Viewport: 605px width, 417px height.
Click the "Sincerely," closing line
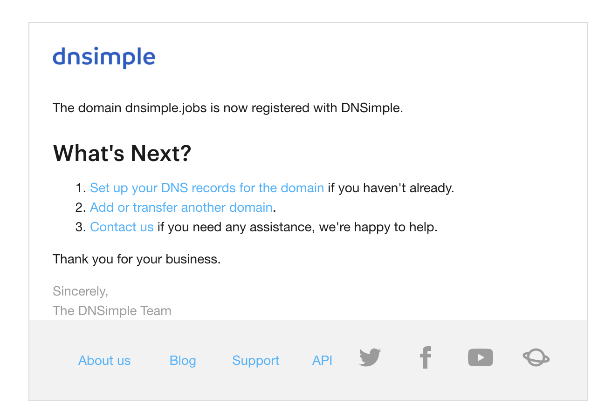click(80, 291)
